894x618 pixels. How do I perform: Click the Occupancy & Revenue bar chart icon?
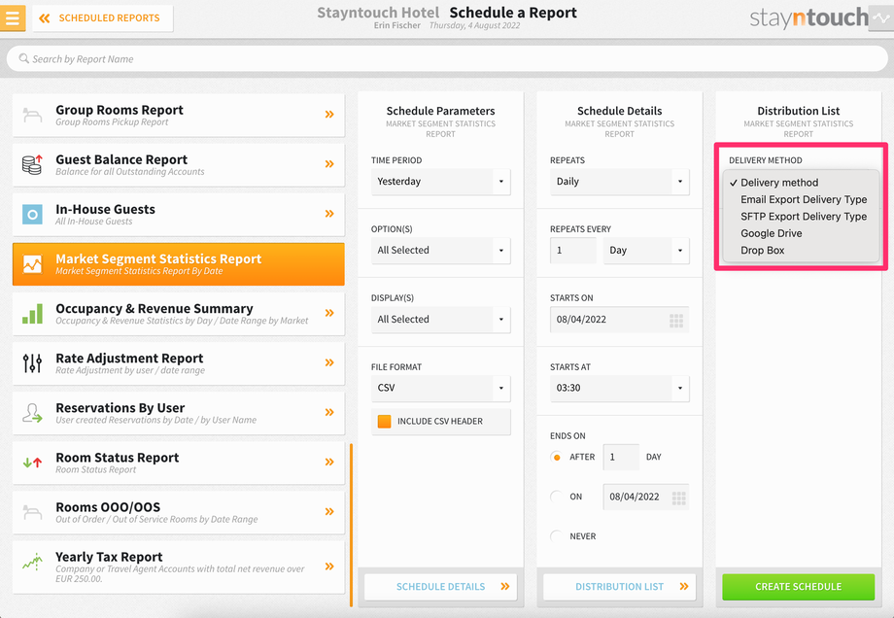tap(32, 314)
